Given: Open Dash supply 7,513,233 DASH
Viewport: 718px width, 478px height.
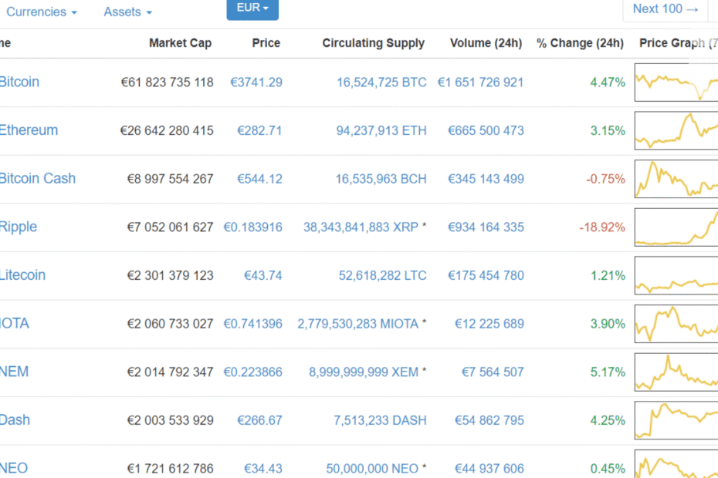Looking at the screenshot, I should pyautogui.click(x=380, y=420).
